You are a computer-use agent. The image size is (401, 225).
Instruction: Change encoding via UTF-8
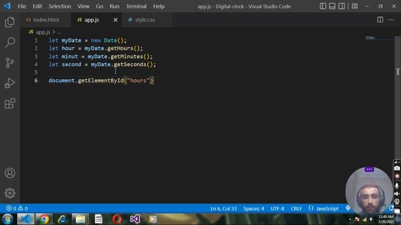click(x=278, y=208)
